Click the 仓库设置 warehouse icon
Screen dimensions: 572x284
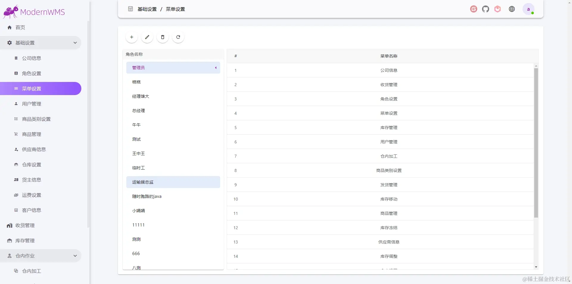tap(16, 164)
